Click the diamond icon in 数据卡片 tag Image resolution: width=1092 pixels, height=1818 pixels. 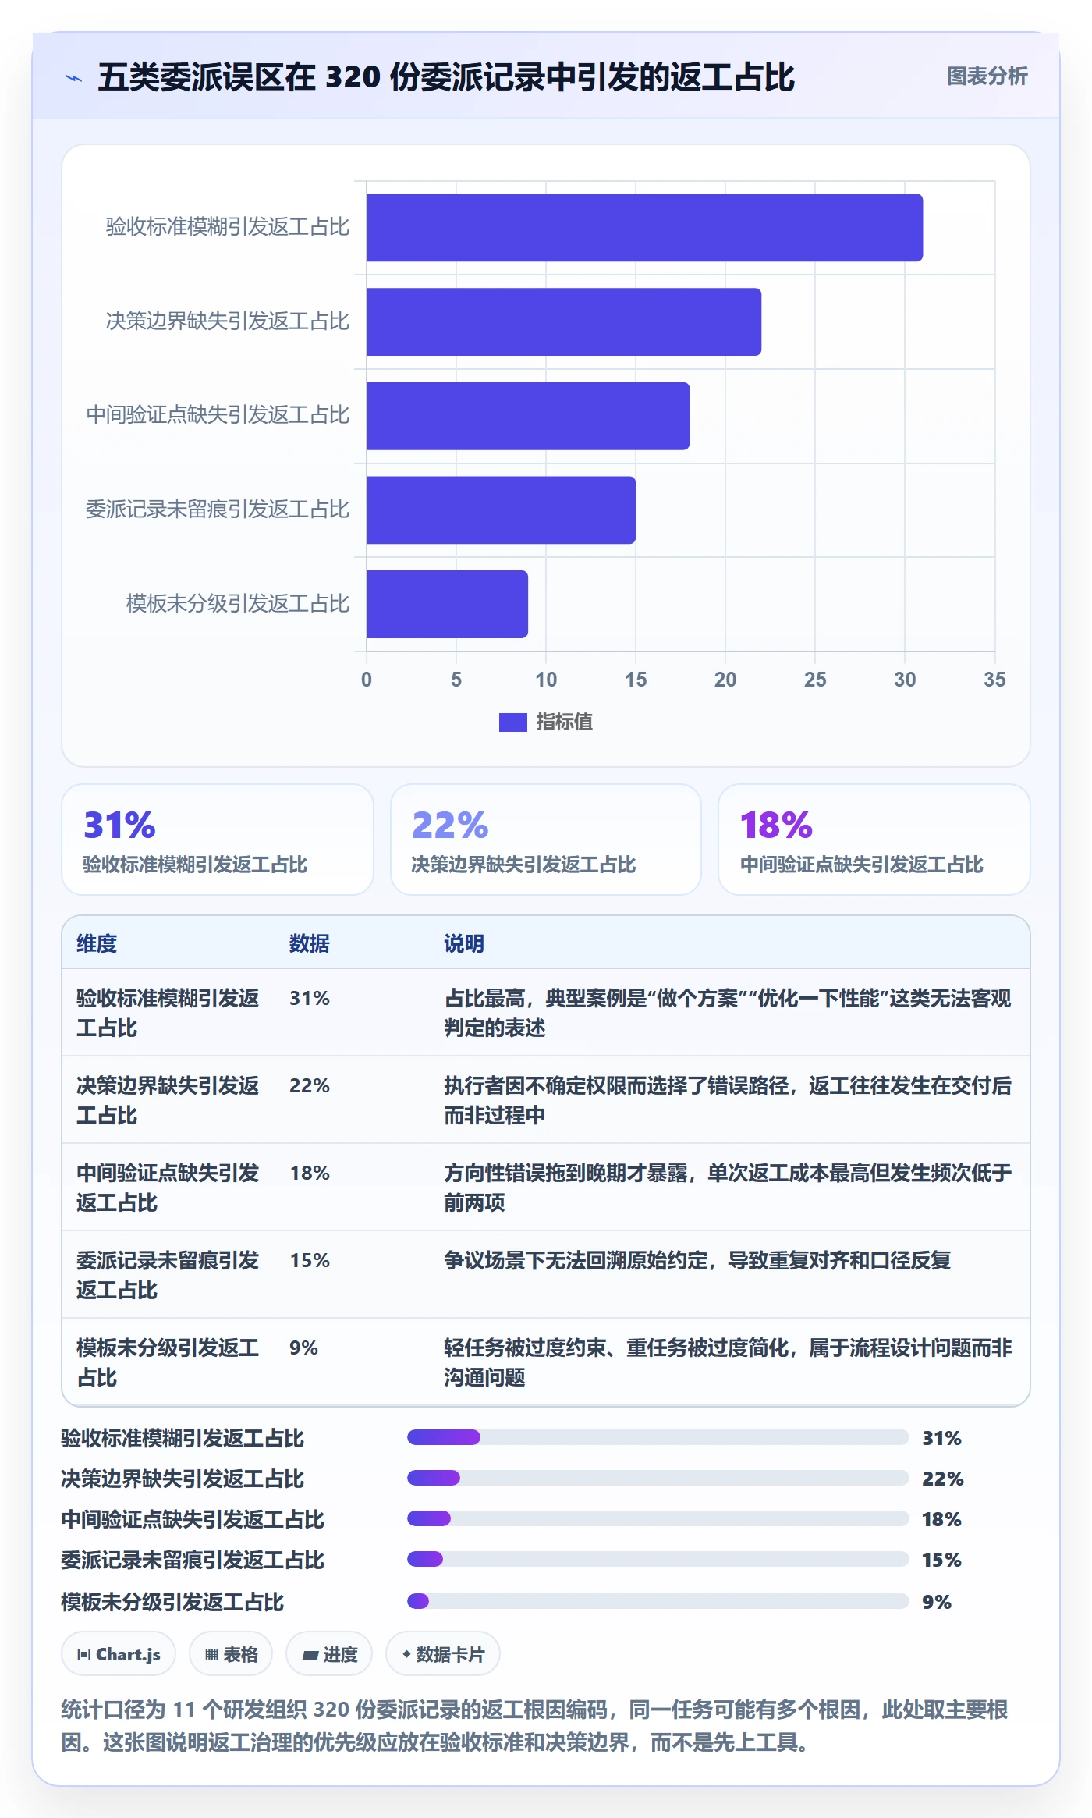[x=406, y=1653]
